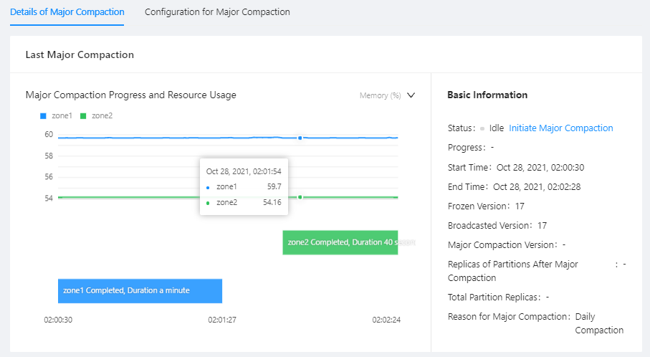650x357 pixels.
Task: Click the zone1 data point marker on blue line
Action: click(x=300, y=138)
